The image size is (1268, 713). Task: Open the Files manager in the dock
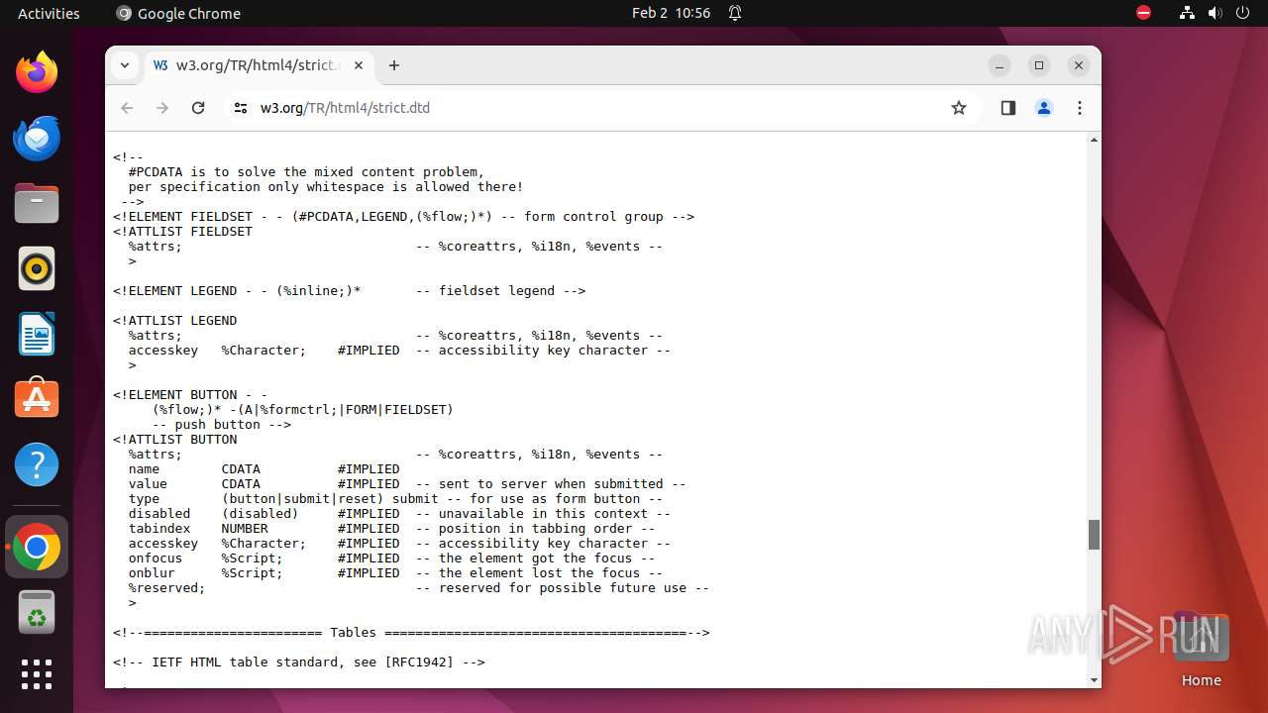37,203
